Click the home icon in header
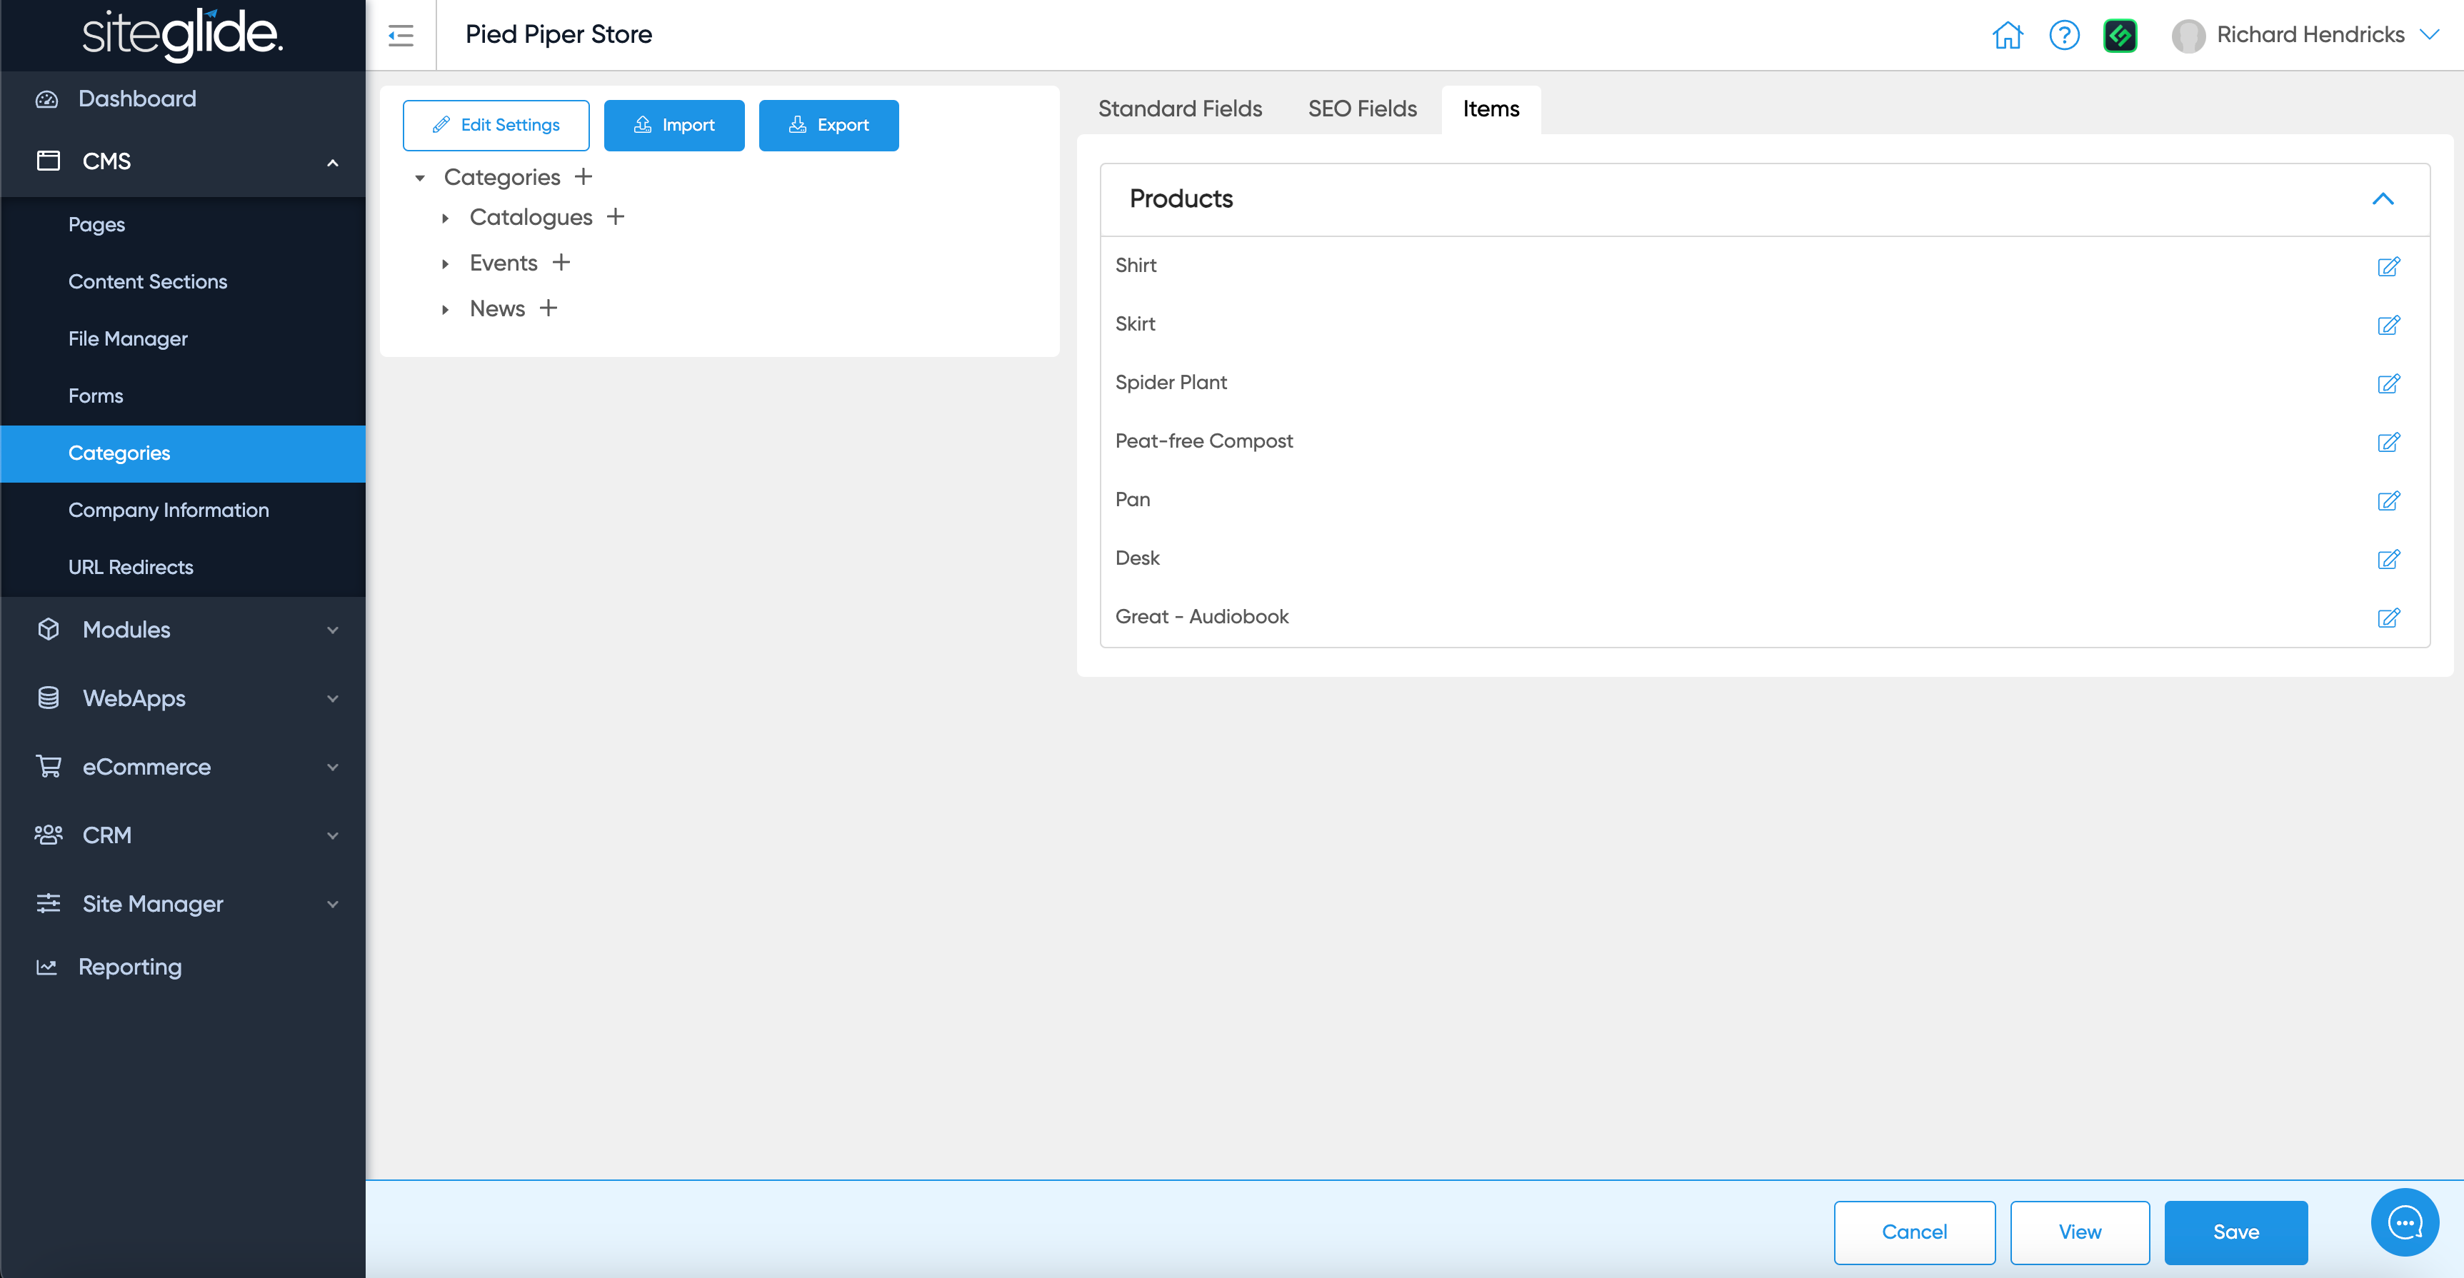The height and width of the screenshot is (1278, 2464). click(x=2007, y=36)
